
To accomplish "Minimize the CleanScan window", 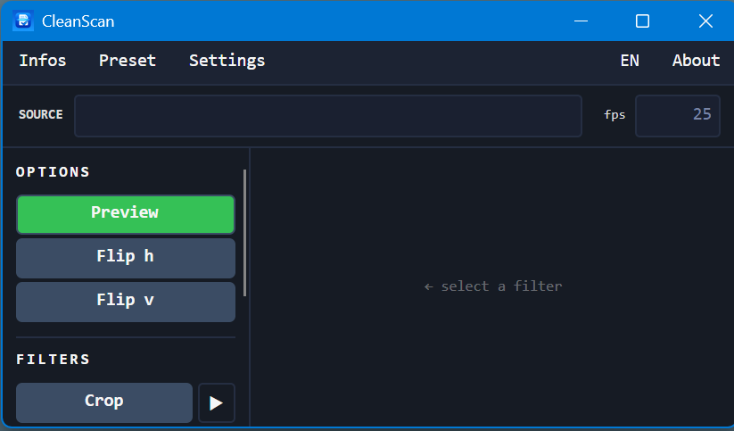I will [x=581, y=21].
